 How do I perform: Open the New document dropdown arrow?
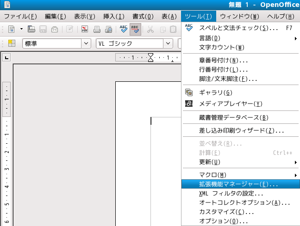[x=21, y=29]
